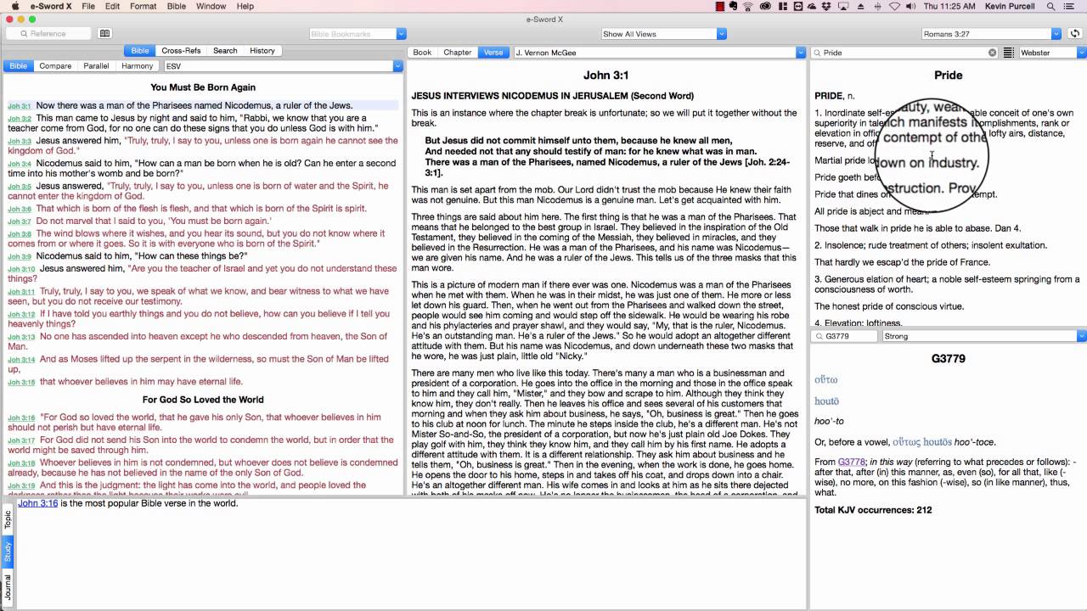Click the Joh 3:14 verse reference

coord(21,360)
